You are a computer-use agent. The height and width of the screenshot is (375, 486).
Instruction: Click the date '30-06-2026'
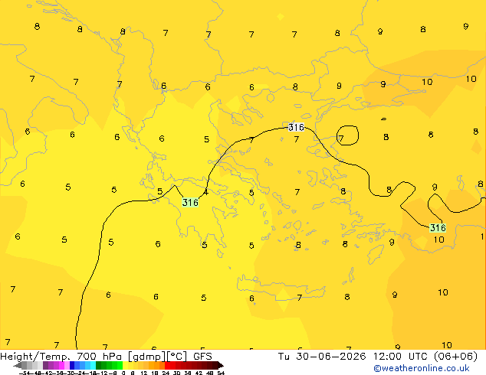coord(330,357)
